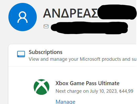The image size is (137, 104).
Task: Click the word Ultimate in subscription title
Action: coord(109,83)
